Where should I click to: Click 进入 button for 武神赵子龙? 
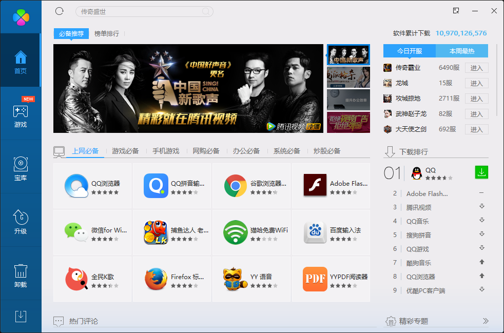[x=477, y=114]
